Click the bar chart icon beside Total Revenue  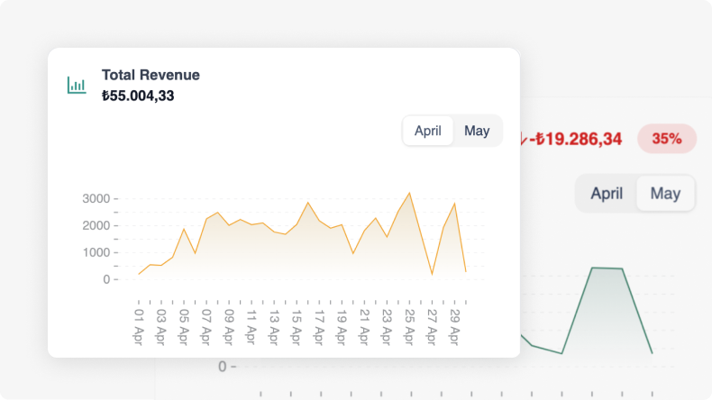pos(77,86)
